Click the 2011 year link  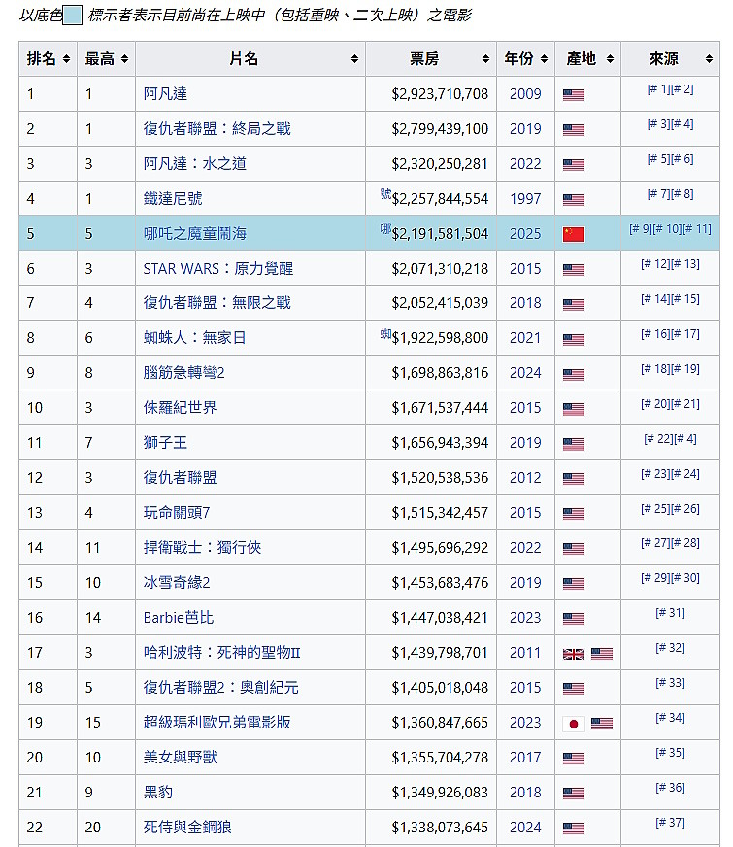click(525, 653)
